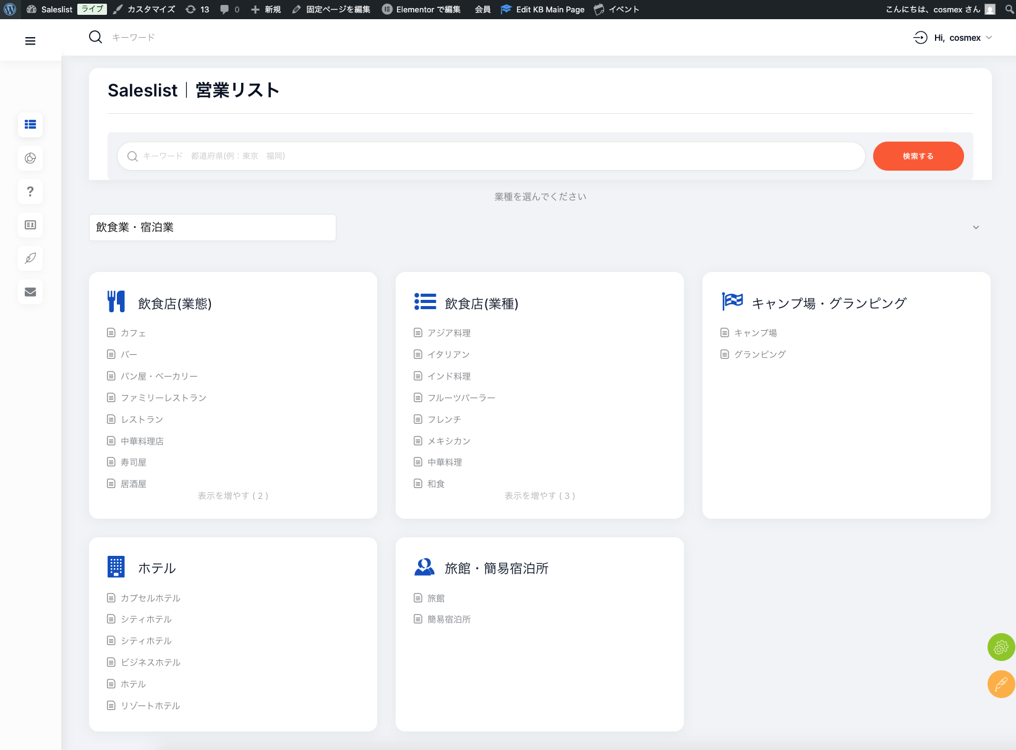
Task: Open the 和食 link
Action: 436,484
